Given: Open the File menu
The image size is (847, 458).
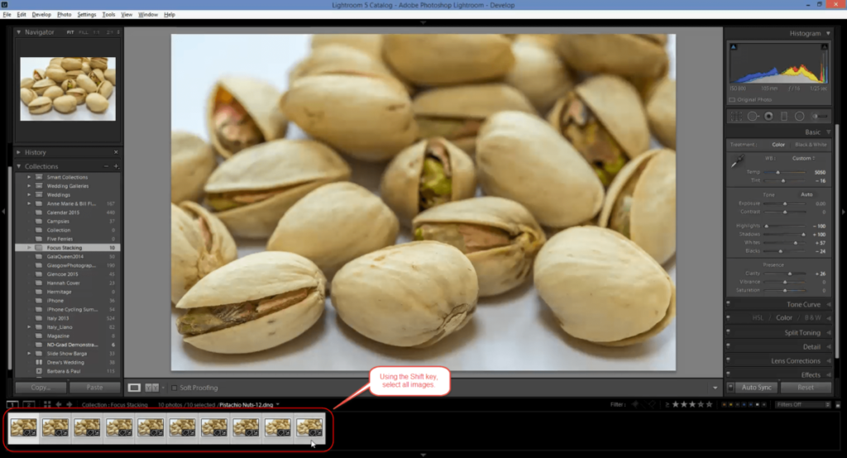Looking at the screenshot, I should (7, 15).
